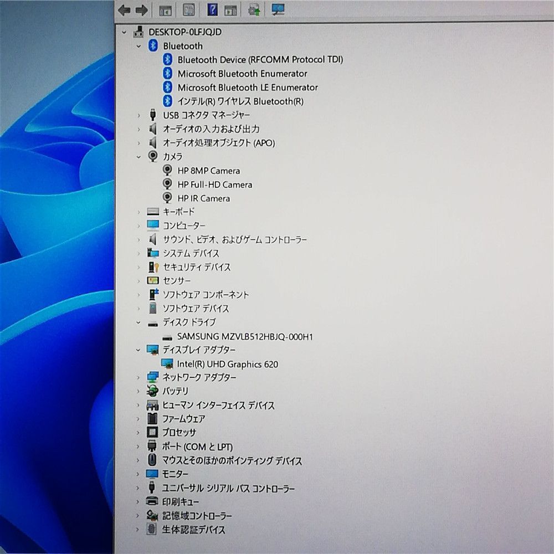Click the icon next to Microsoft Bluetooth Enumerator
Screen dimensions: 554x554
click(167, 73)
